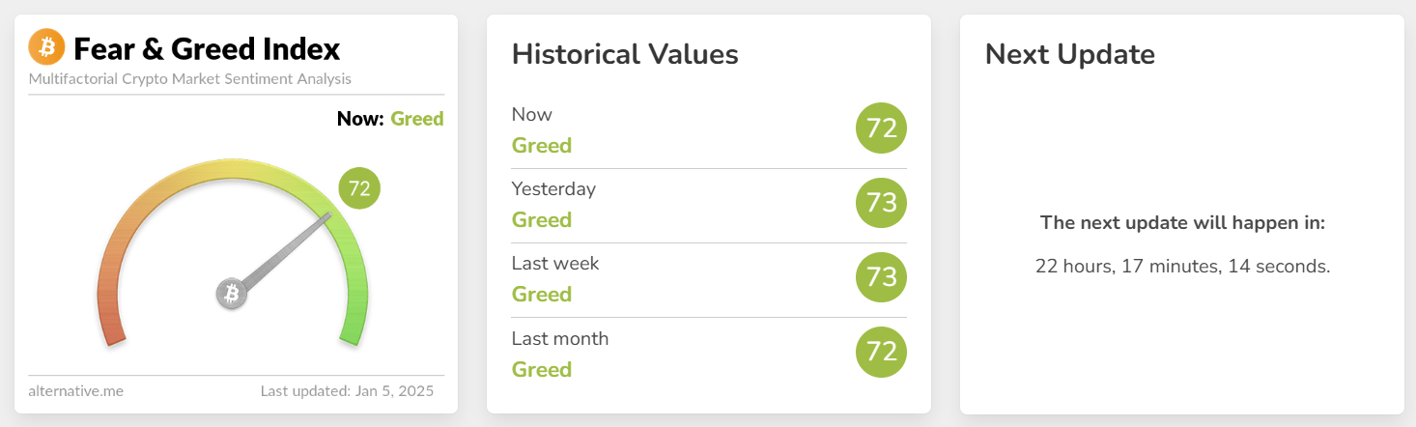1416x427 pixels.
Task: Click the Yesterday row label
Action: pyautogui.click(x=553, y=188)
